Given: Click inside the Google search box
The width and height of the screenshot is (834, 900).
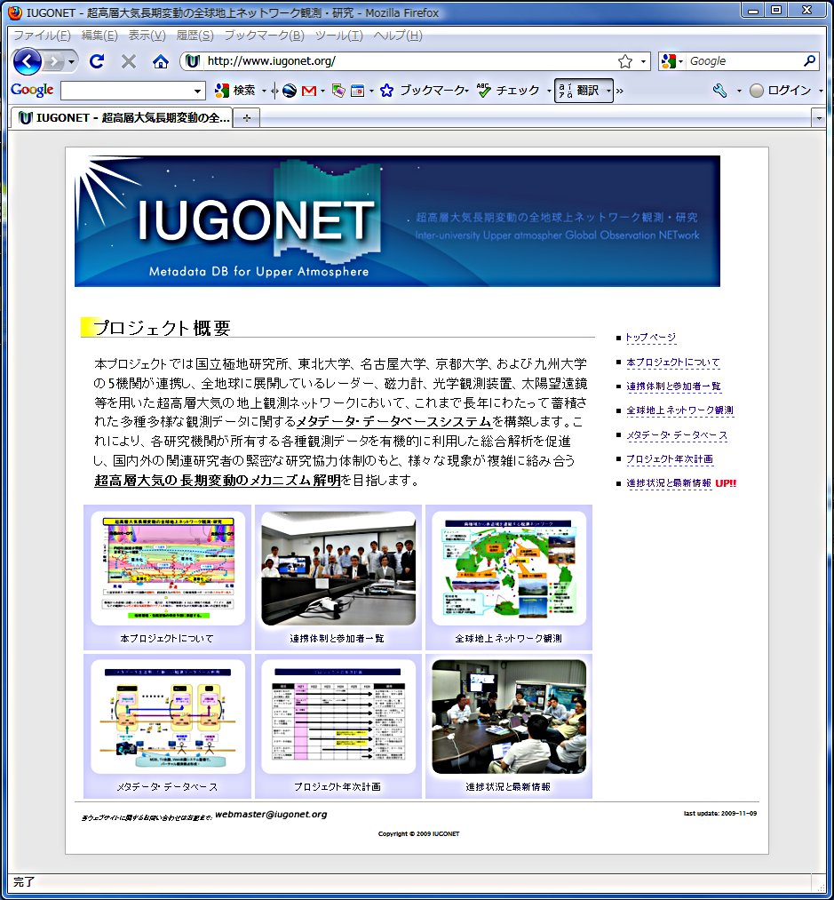Looking at the screenshot, I should click(744, 60).
